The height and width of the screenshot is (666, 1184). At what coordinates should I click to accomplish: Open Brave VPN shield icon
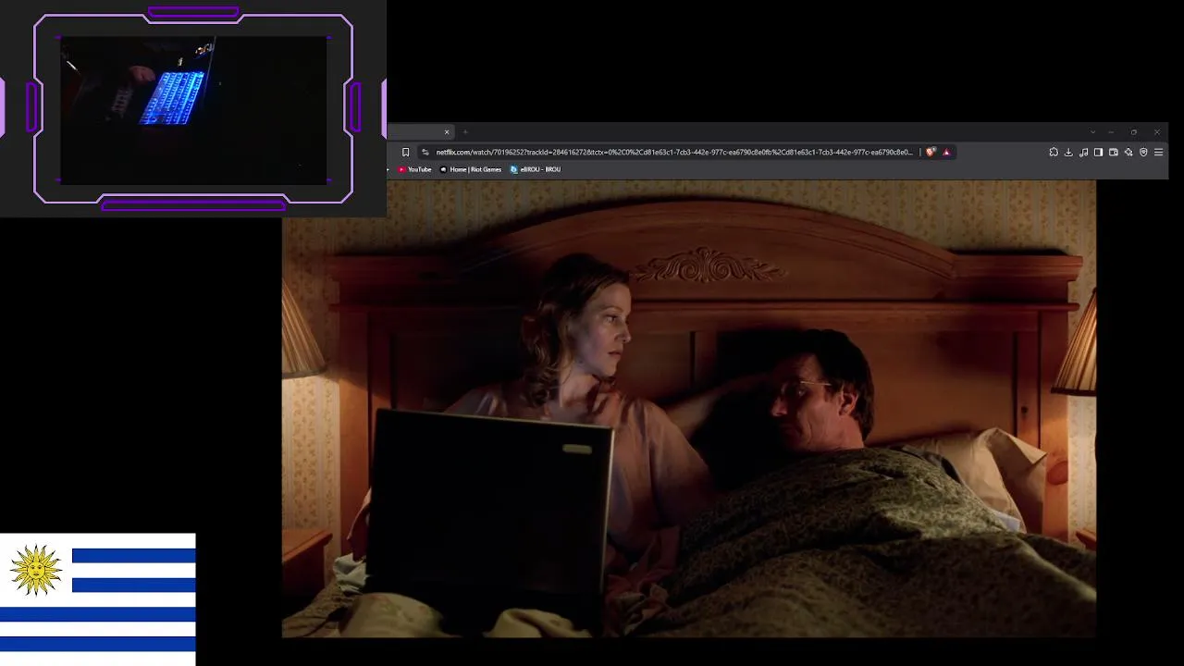coord(1143,153)
